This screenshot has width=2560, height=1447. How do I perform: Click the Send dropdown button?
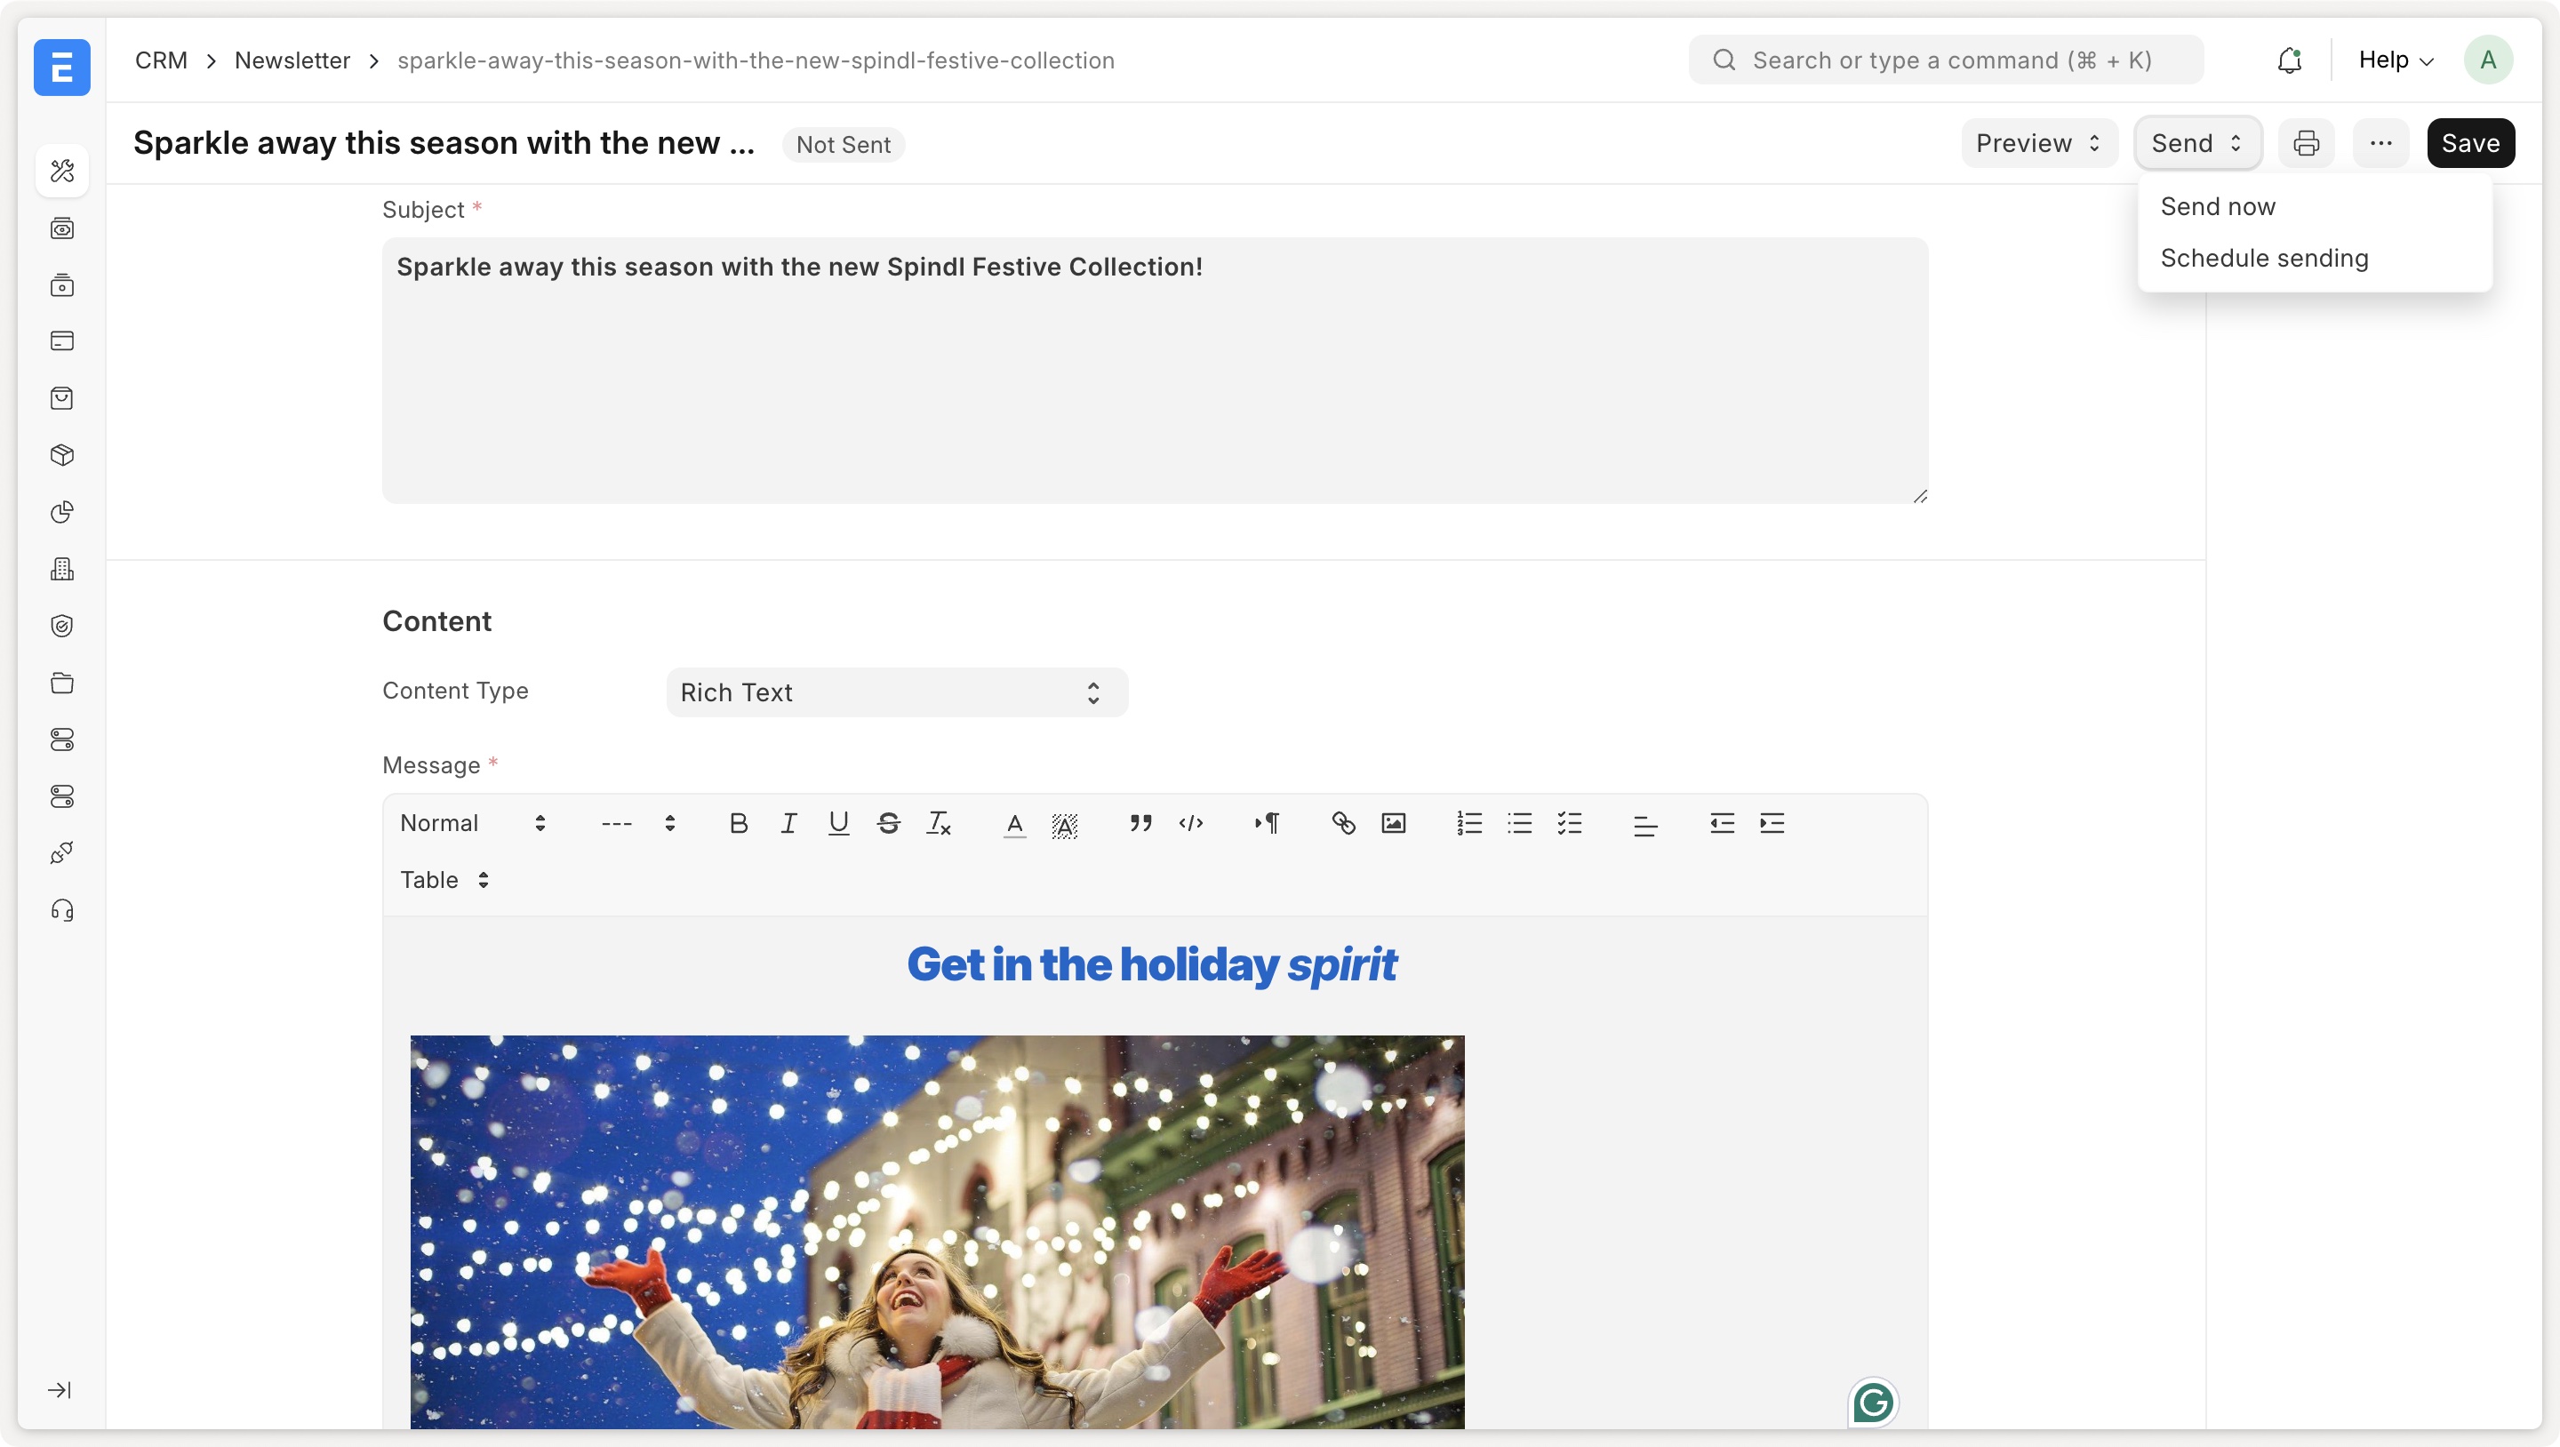(2197, 143)
